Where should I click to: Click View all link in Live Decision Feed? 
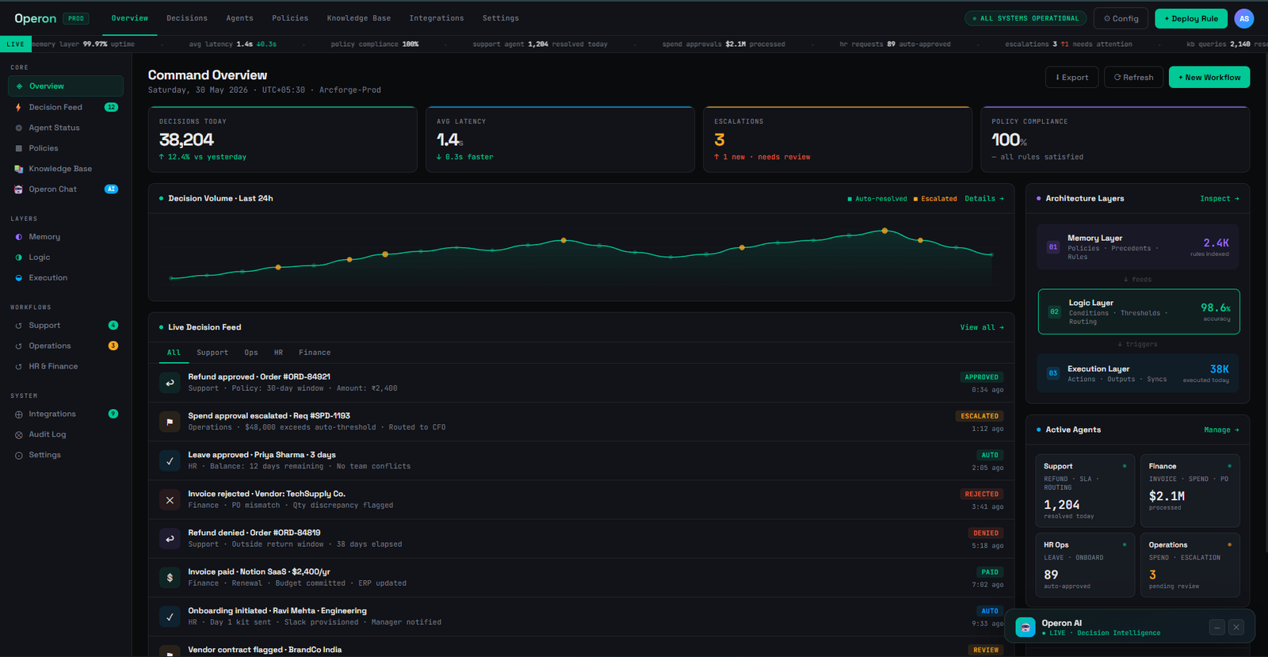pyautogui.click(x=982, y=327)
